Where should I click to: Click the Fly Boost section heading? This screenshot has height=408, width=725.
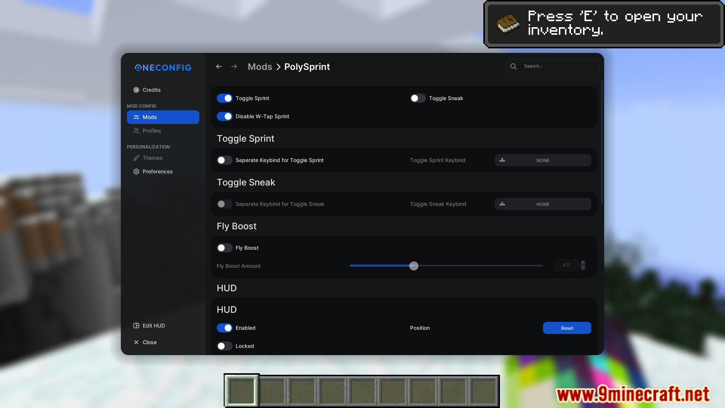[237, 226]
